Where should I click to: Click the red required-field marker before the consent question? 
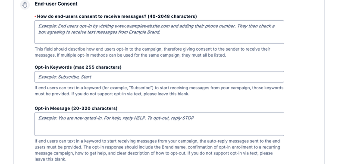point(35,16)
